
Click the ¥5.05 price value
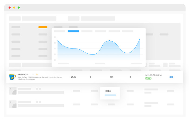coord(73,77)
